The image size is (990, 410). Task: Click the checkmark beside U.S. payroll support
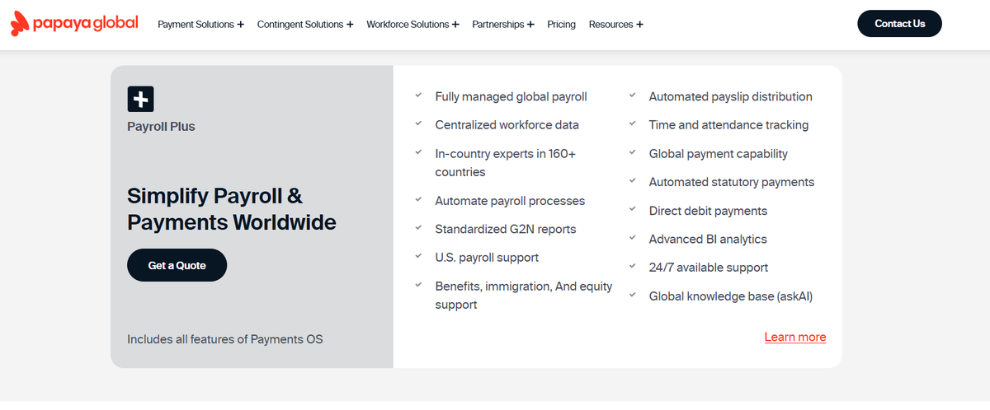pyautogui.click(x=419, y=256)
